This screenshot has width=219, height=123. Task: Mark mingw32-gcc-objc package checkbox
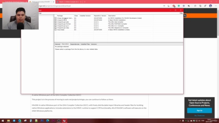pyautogui.click(x=55, y=28)
